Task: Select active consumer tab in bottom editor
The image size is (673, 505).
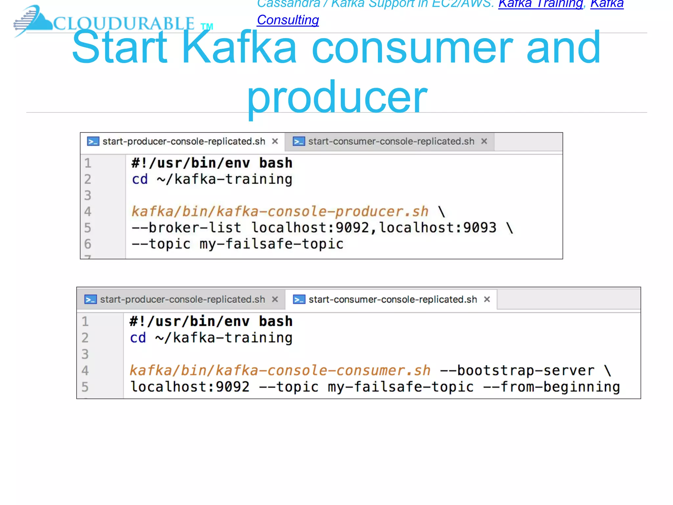Action: click(393, 300)
